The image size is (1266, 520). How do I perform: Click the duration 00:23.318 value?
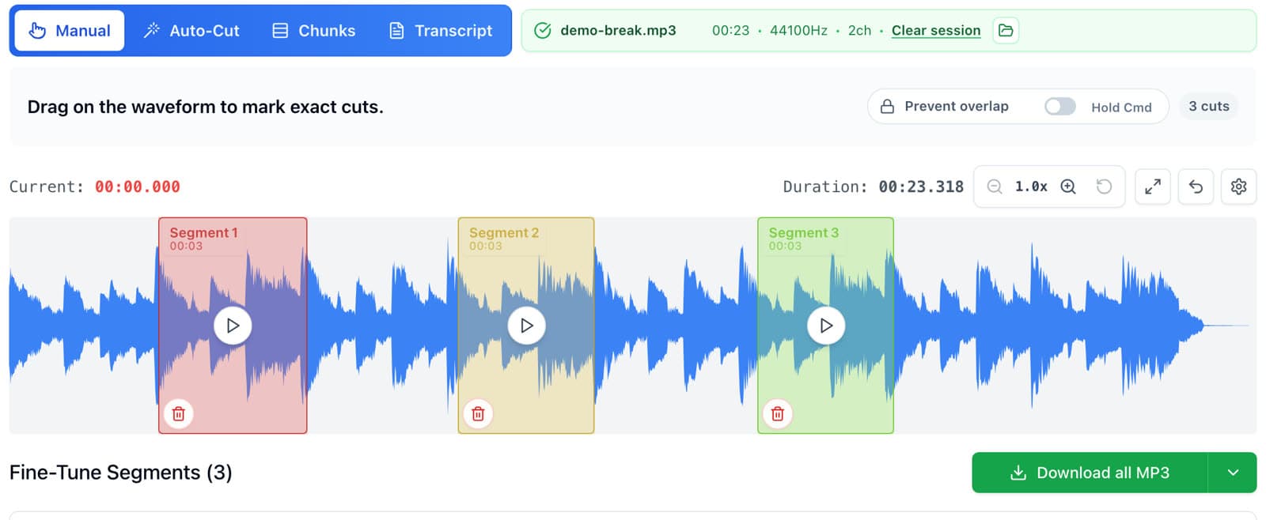pos(921,187)
